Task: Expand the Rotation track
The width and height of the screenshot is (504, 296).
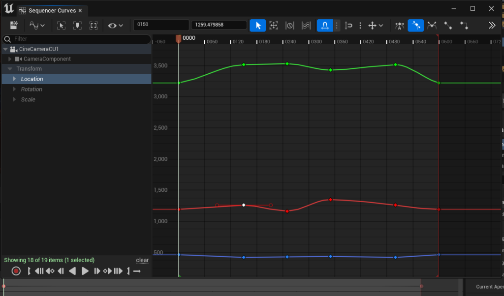Action: coord(14,89)
